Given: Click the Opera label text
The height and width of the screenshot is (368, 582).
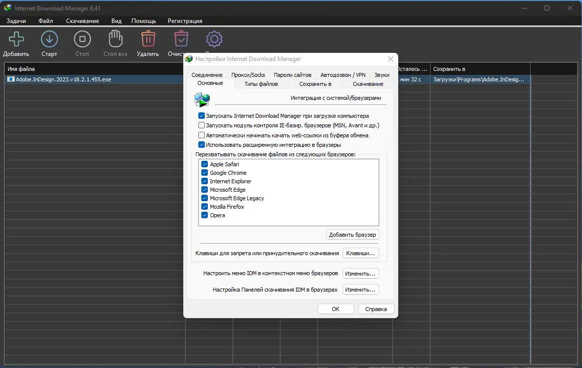Looking at the screenshot, I should click(x=217, y=215).
